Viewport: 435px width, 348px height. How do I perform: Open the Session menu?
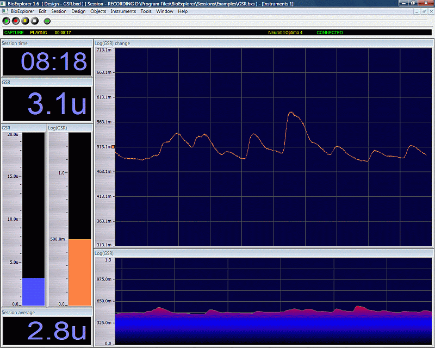click(59, 11)
